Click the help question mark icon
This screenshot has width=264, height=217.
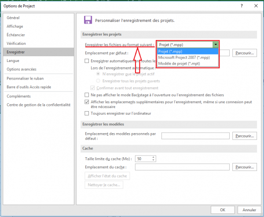[x=242, y=6]
